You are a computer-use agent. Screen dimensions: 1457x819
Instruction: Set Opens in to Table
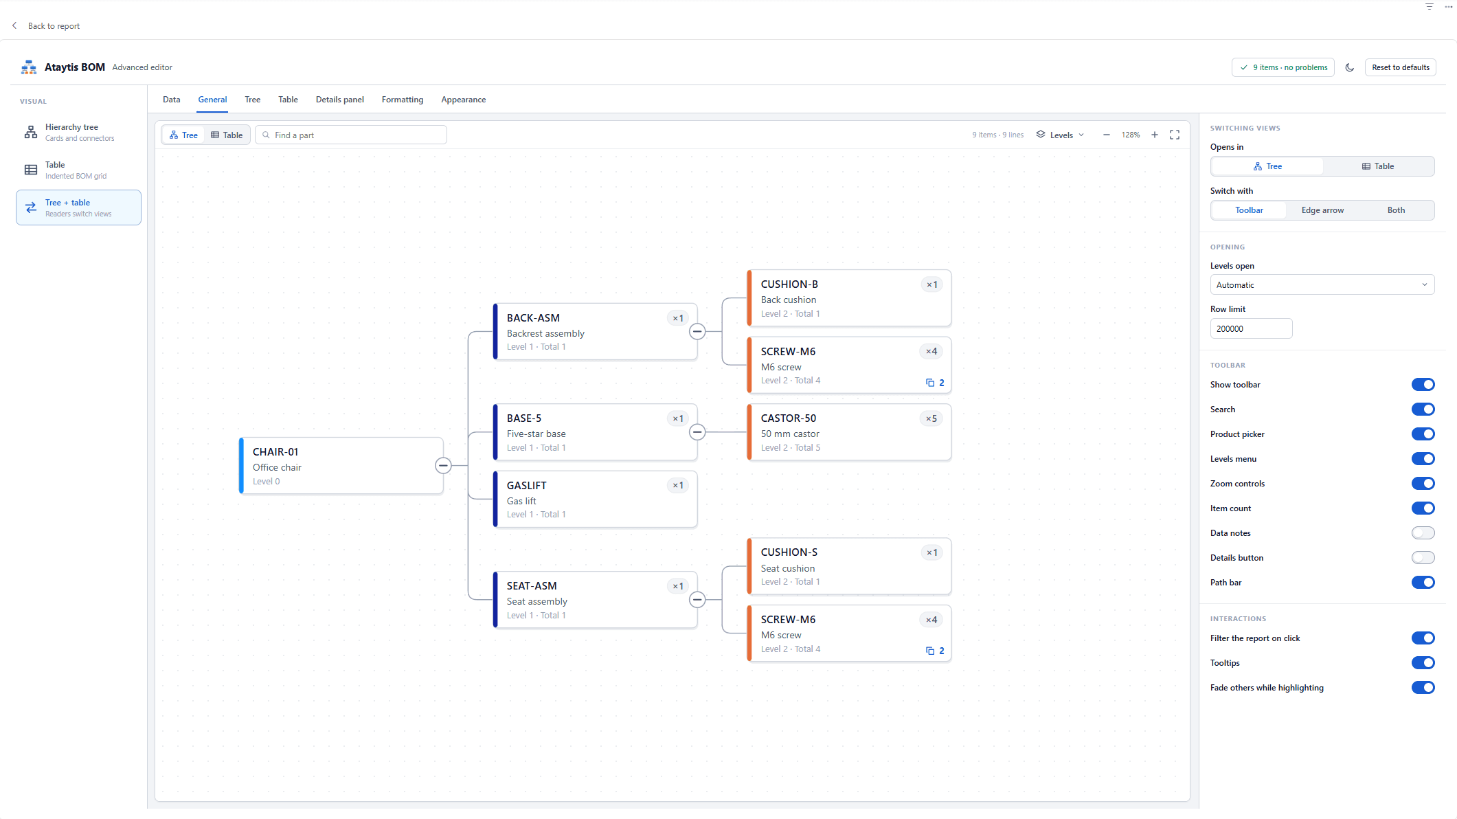[x=1378, y=166]
